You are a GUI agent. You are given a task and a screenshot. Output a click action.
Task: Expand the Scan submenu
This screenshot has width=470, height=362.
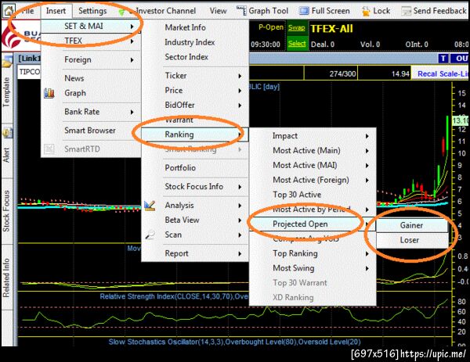(x=195, y=235)
